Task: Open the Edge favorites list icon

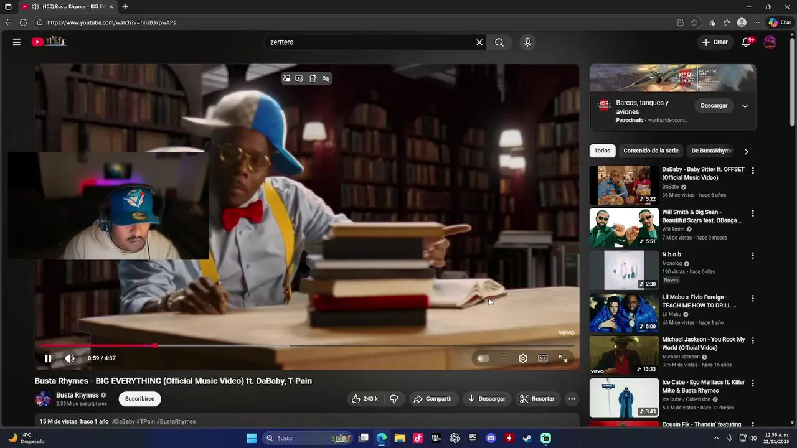Action: (x=727, y=22)
